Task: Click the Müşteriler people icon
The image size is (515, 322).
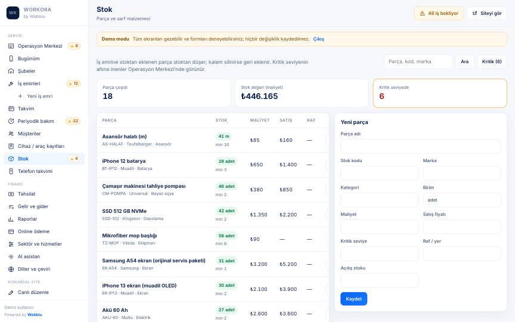Action: pyautogui.click(x=11, y=134)
